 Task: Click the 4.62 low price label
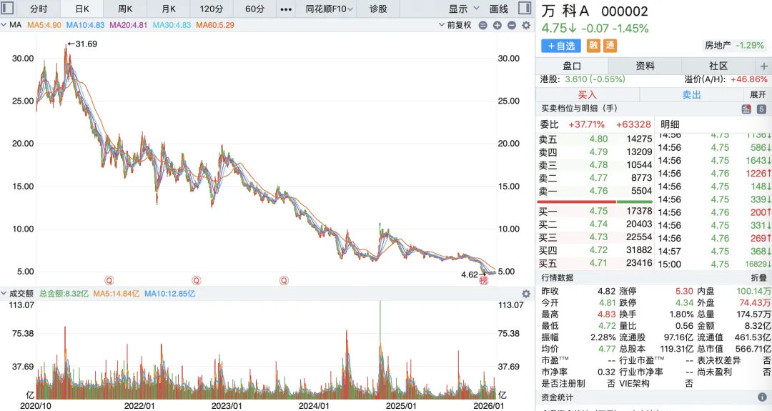point(470,274)
